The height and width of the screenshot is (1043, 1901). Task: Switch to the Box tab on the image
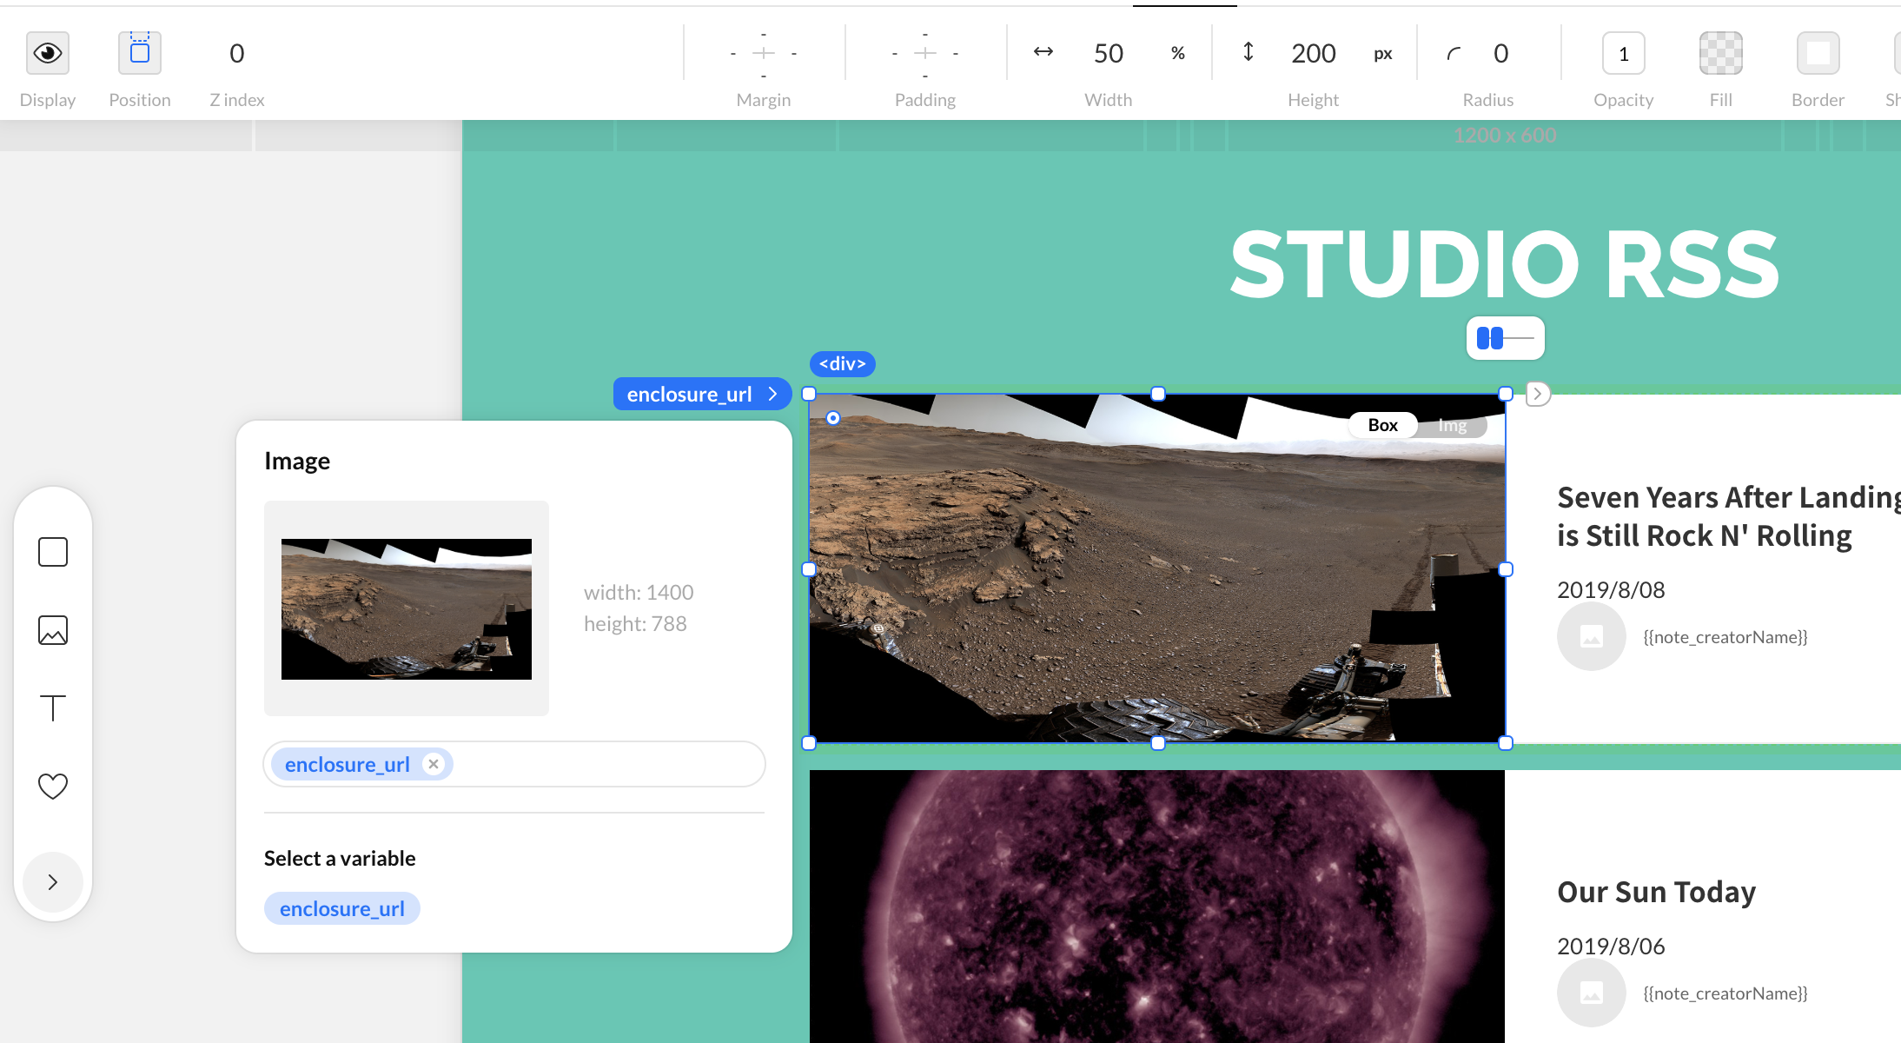pos(1382,425)
